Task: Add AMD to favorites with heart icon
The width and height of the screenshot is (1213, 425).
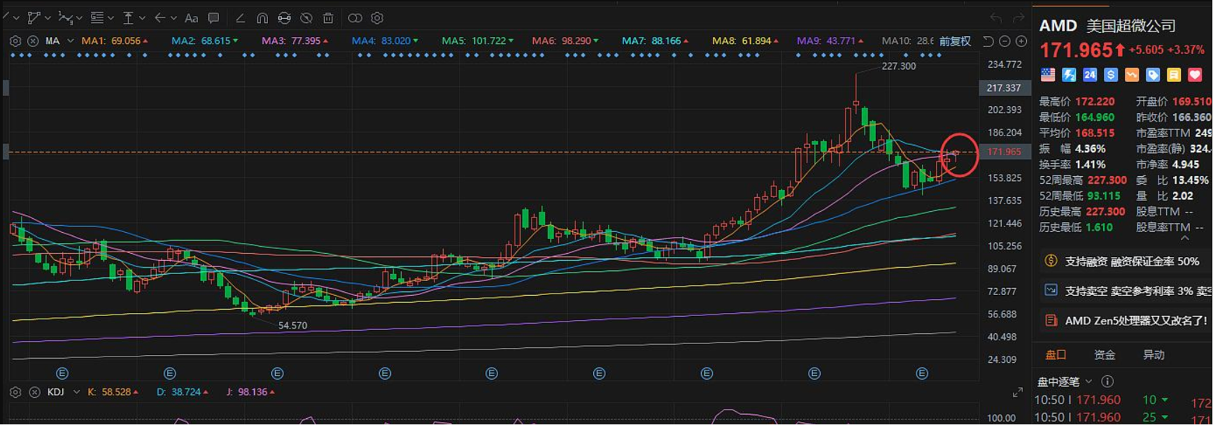Action: (x=1195, y=75)
